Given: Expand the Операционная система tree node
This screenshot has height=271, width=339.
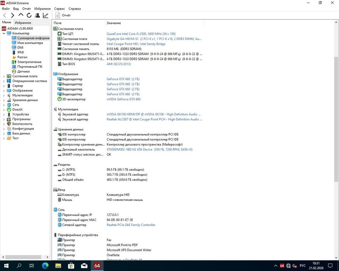Looking at the screenshot, I should click(3, 81).
